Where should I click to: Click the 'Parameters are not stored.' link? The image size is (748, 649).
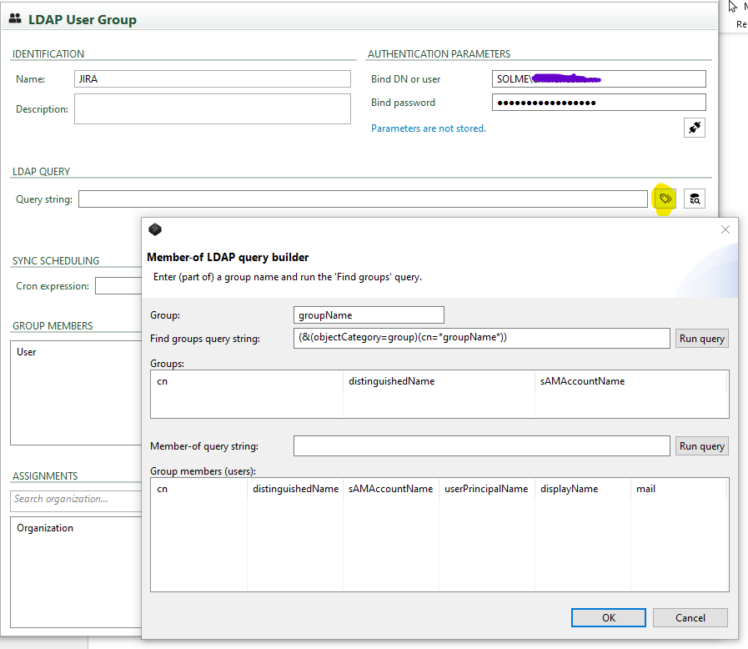tap(428, 128)
